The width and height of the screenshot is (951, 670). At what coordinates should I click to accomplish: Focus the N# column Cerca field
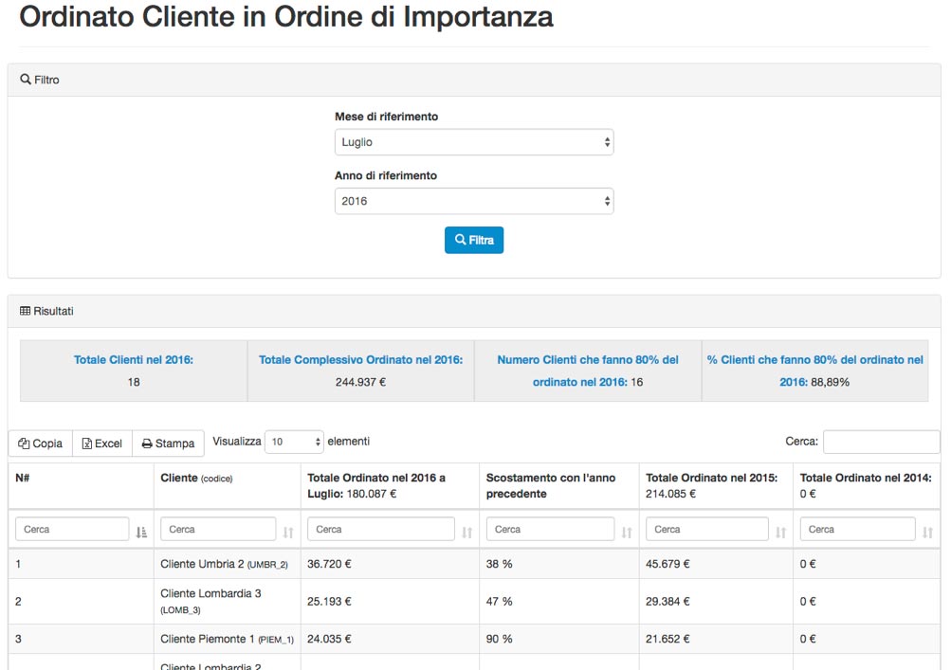[72, 529]
